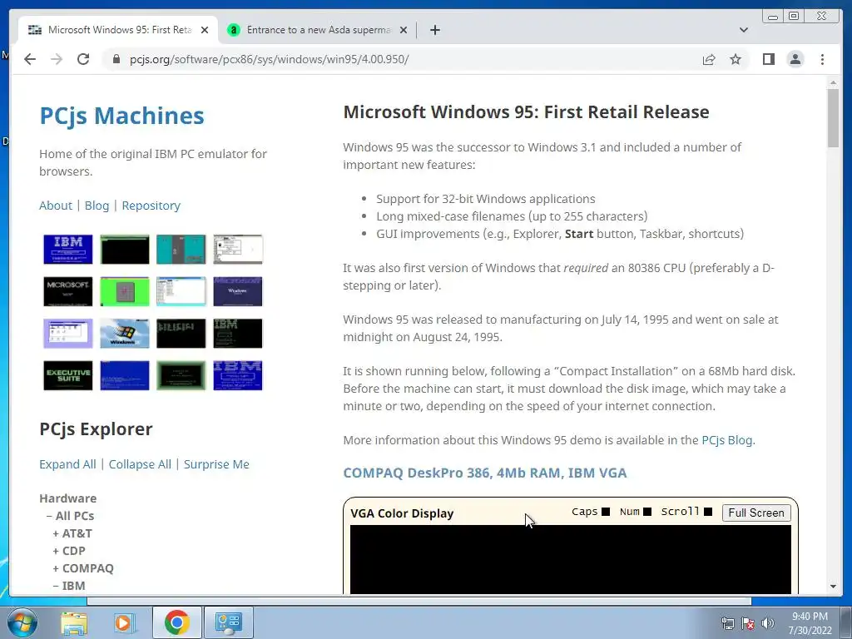Click the Surprise Me link
852x639 pixels.
[x=216, y=464]
